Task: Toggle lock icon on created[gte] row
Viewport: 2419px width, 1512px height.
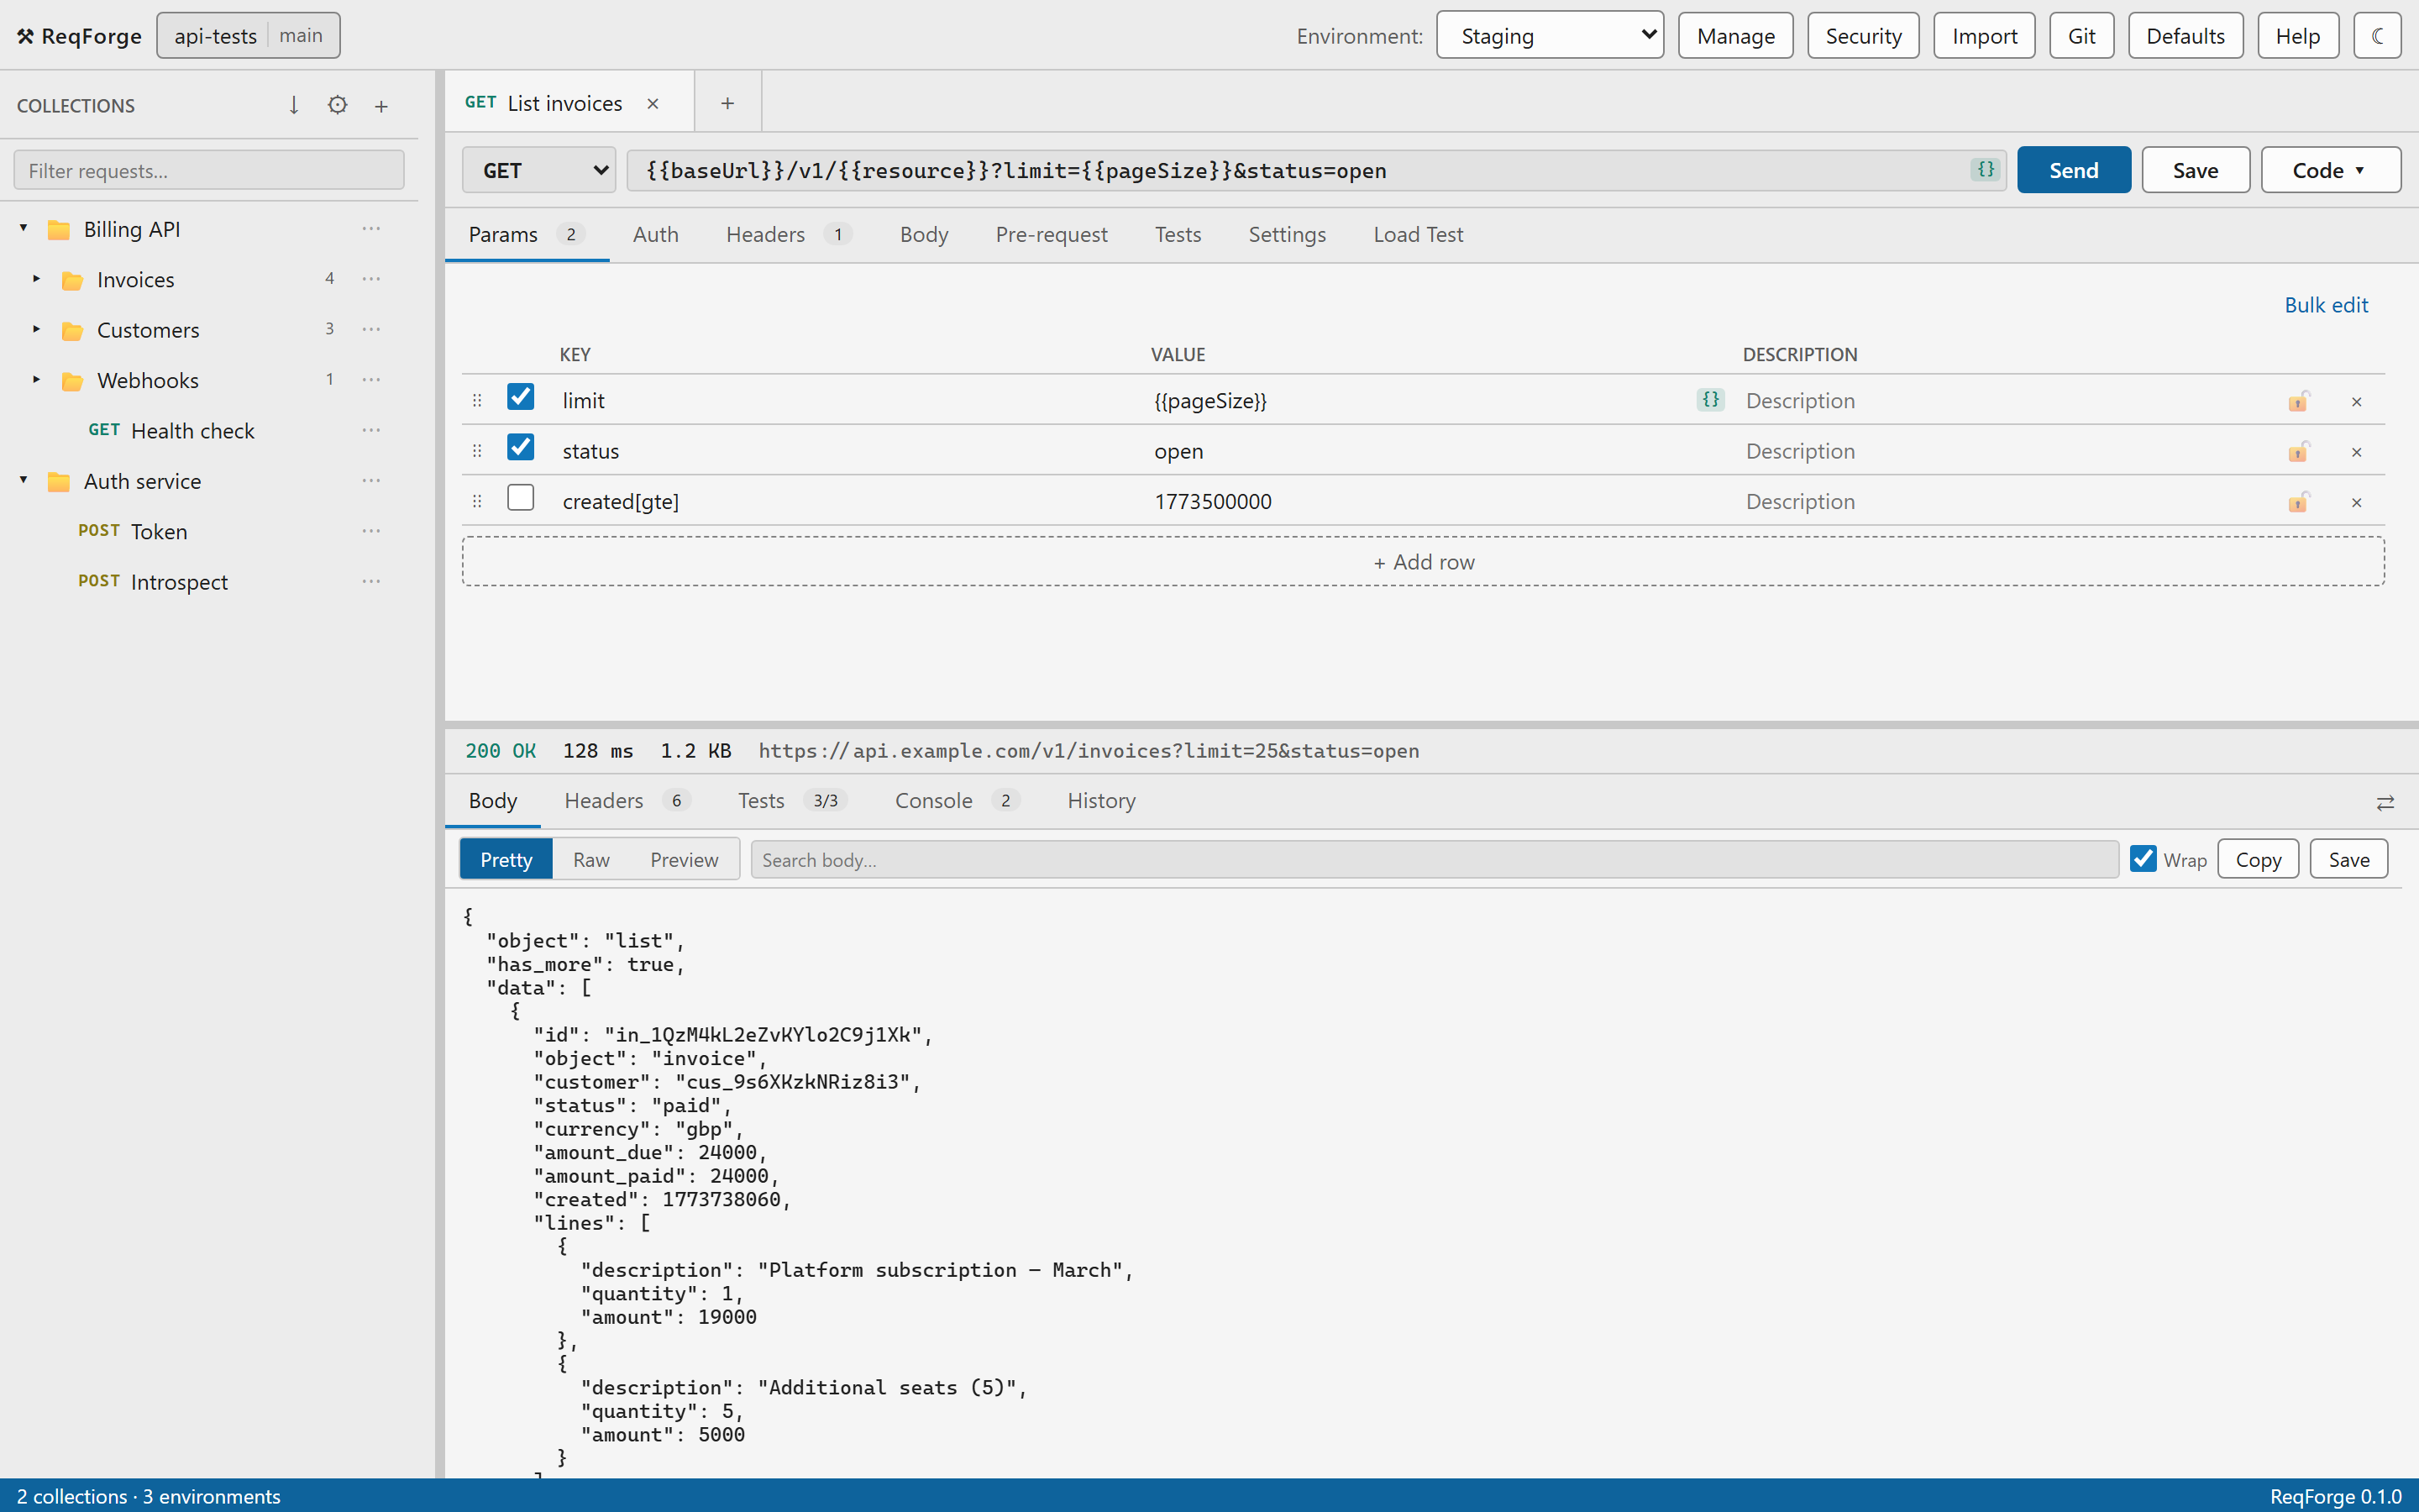Action: (x=2298, y=502)
